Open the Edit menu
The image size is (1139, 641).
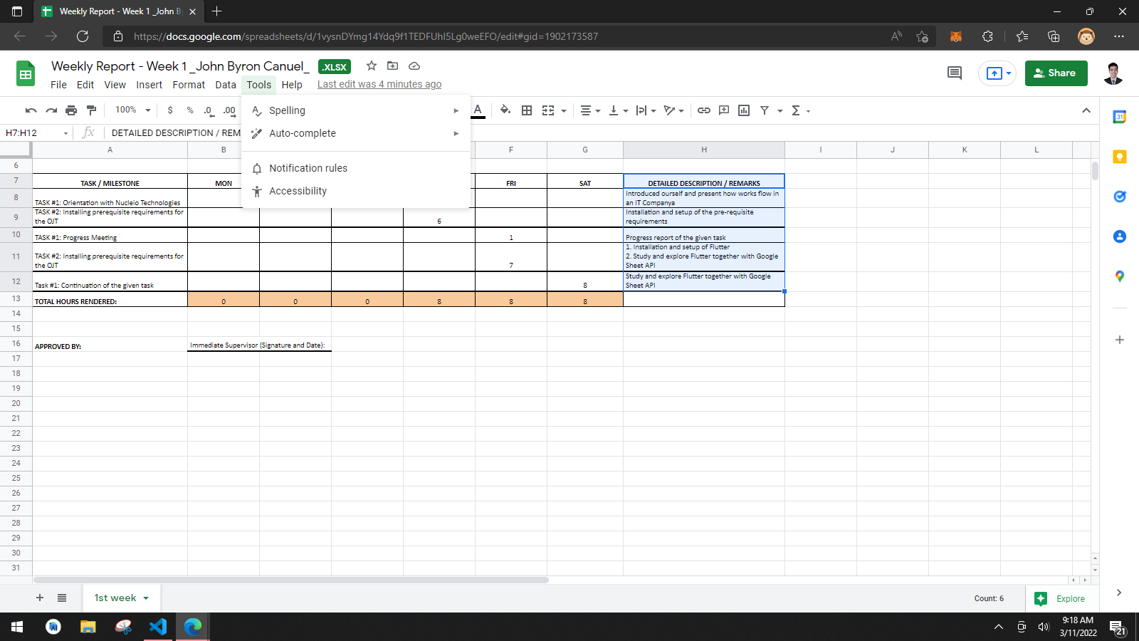pos(85,85)
